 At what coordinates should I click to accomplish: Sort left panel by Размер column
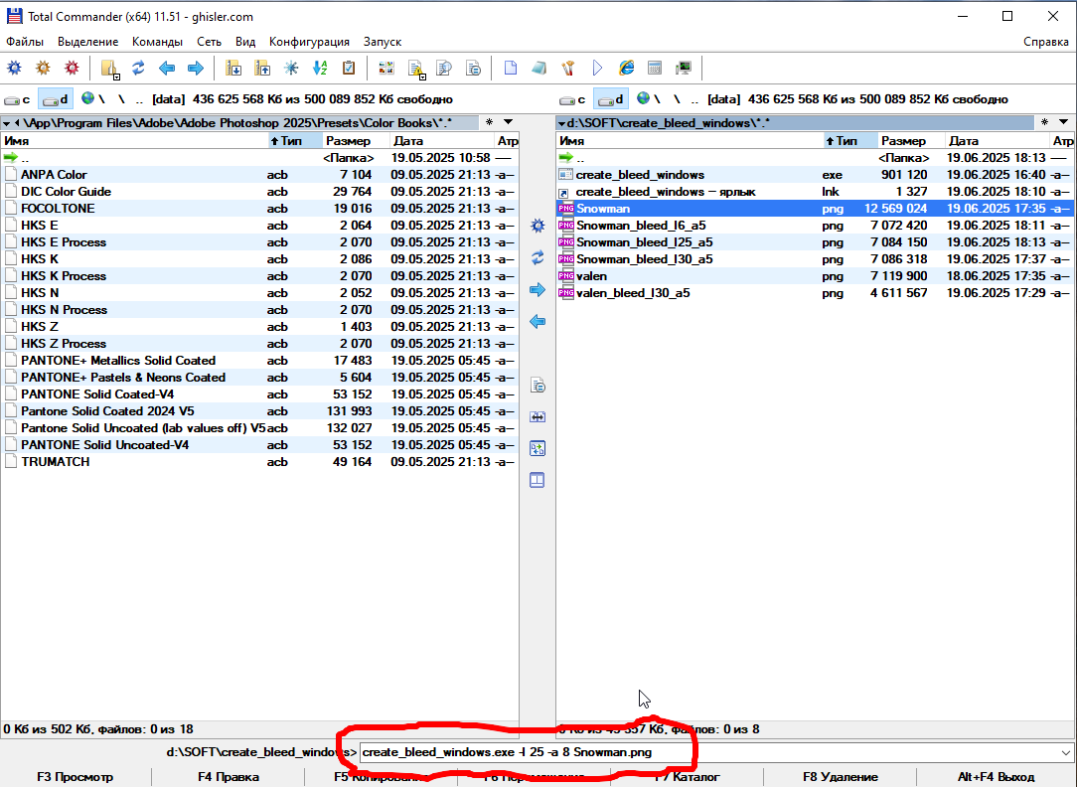357,141
